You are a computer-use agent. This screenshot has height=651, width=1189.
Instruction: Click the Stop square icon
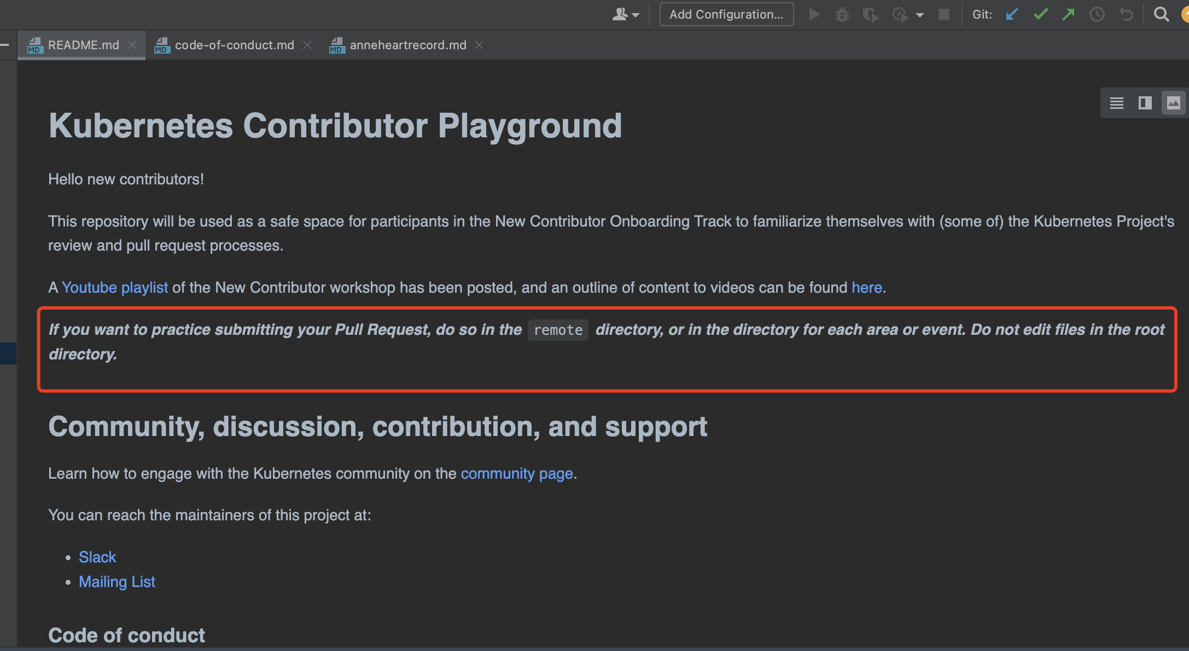click(944, 14)
